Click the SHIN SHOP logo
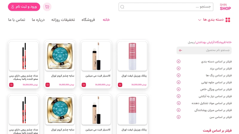Image resolution: width=239 pixels, height=134 pixels. point(225,7)
